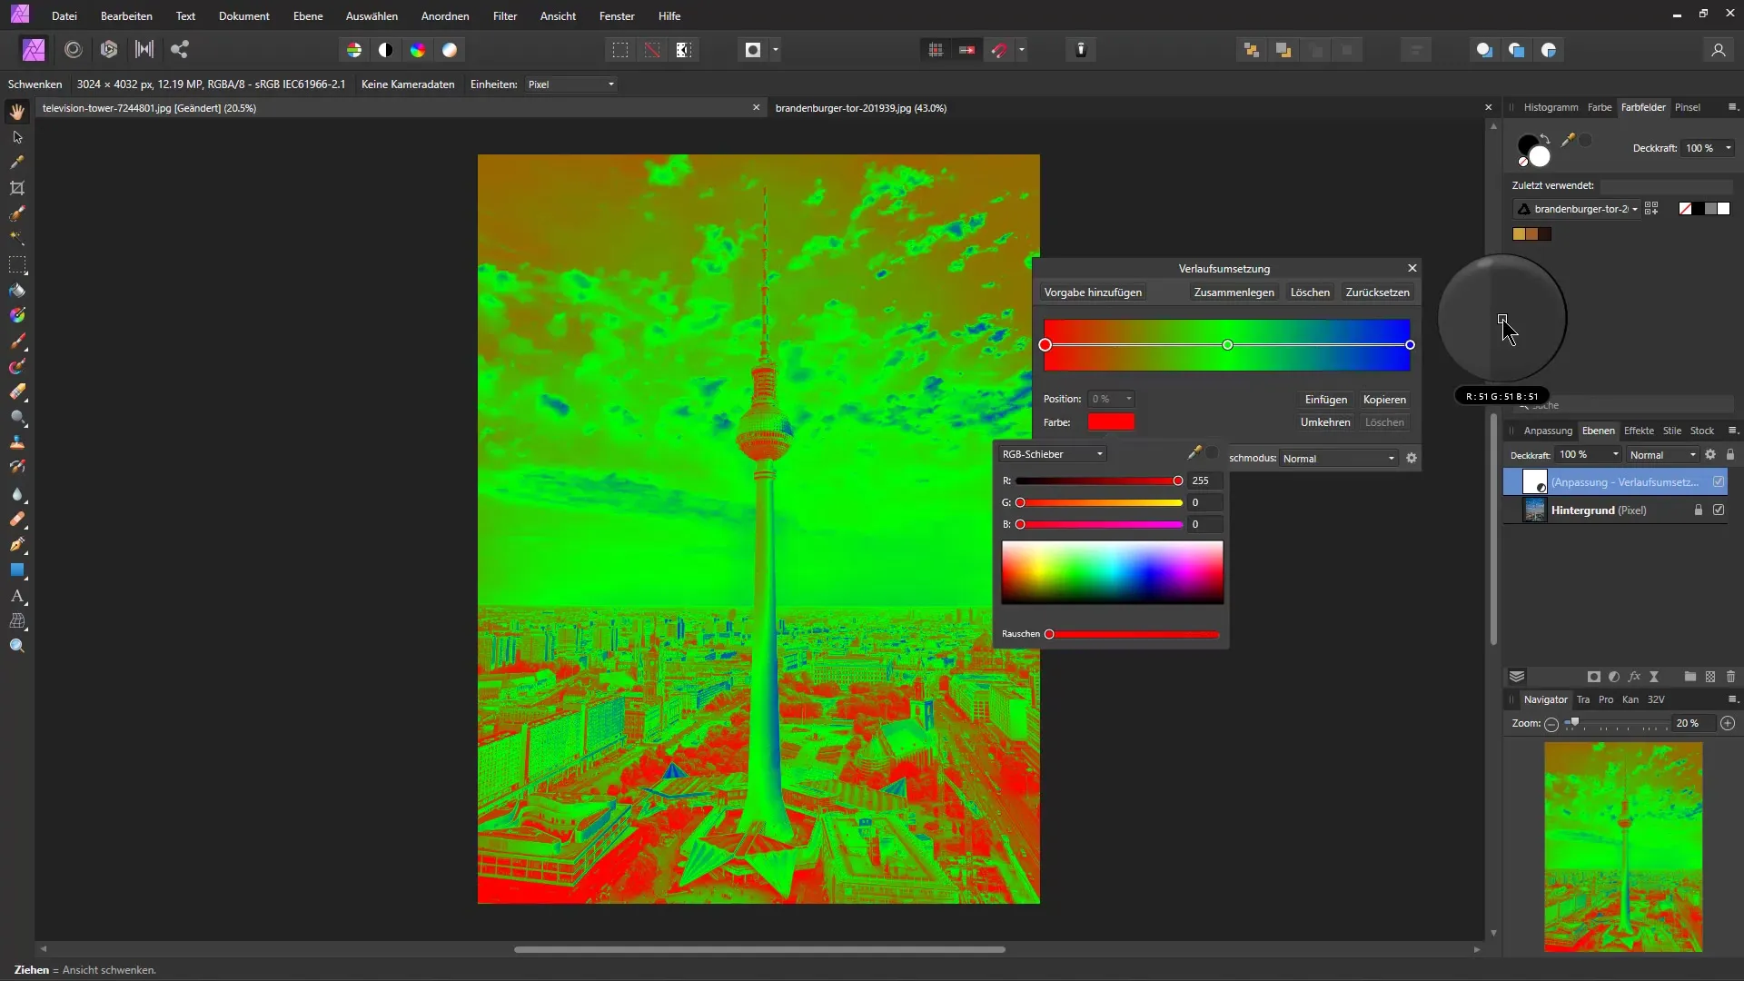Click the Einfügen button
1744x981 pixels.
pos(1325,400)
